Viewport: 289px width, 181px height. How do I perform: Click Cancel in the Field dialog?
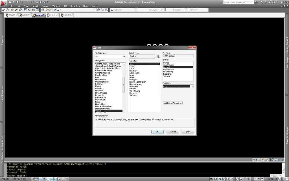[173, 132]
